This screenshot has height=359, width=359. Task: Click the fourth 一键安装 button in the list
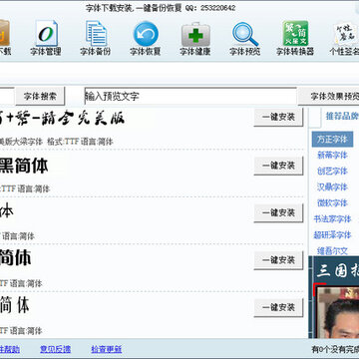click(278, 259)
